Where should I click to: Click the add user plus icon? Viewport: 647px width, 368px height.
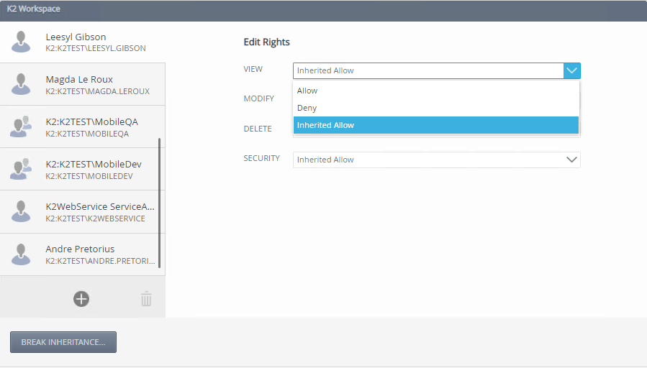tap(81, 298)
